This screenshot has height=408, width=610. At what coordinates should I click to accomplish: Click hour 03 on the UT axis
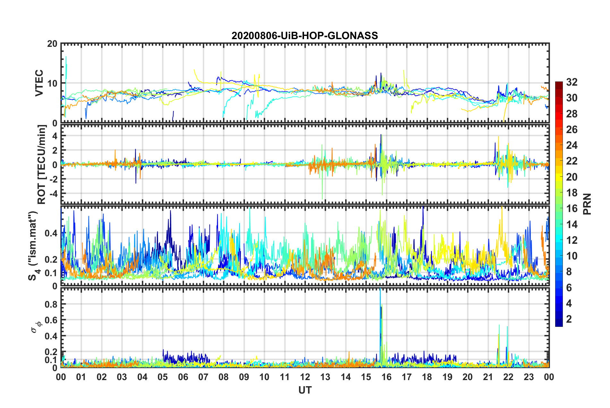tap(122, 377)
